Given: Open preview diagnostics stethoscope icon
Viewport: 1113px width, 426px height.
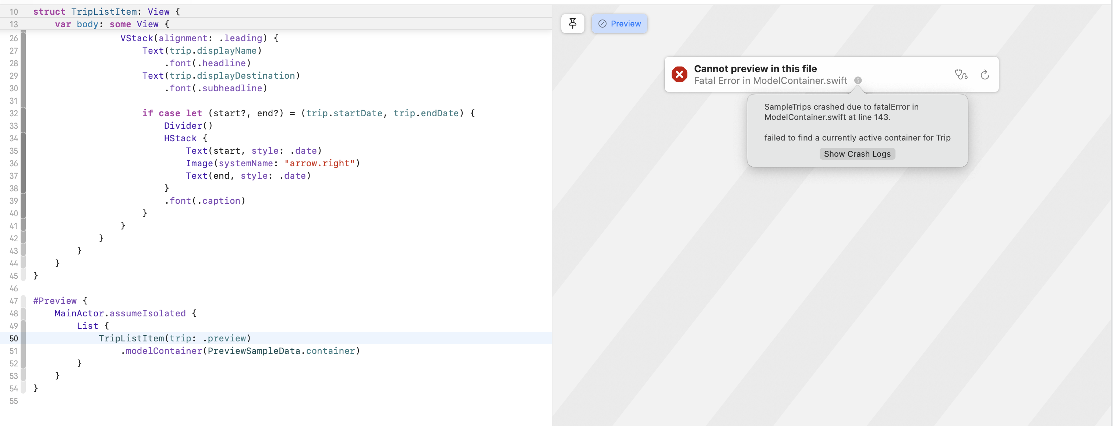Looking at the screenshot, I should 961,75.
